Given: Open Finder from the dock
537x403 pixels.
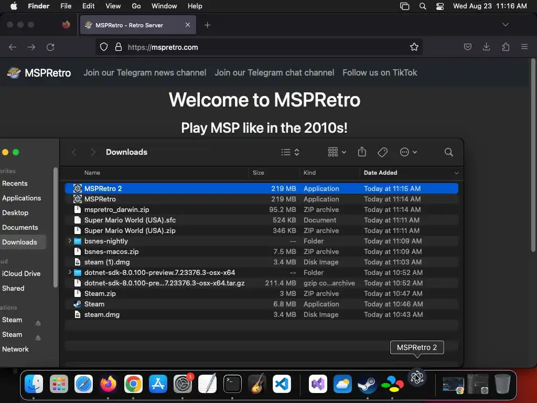Looking at the screenshot, I should tap(34, 384).
